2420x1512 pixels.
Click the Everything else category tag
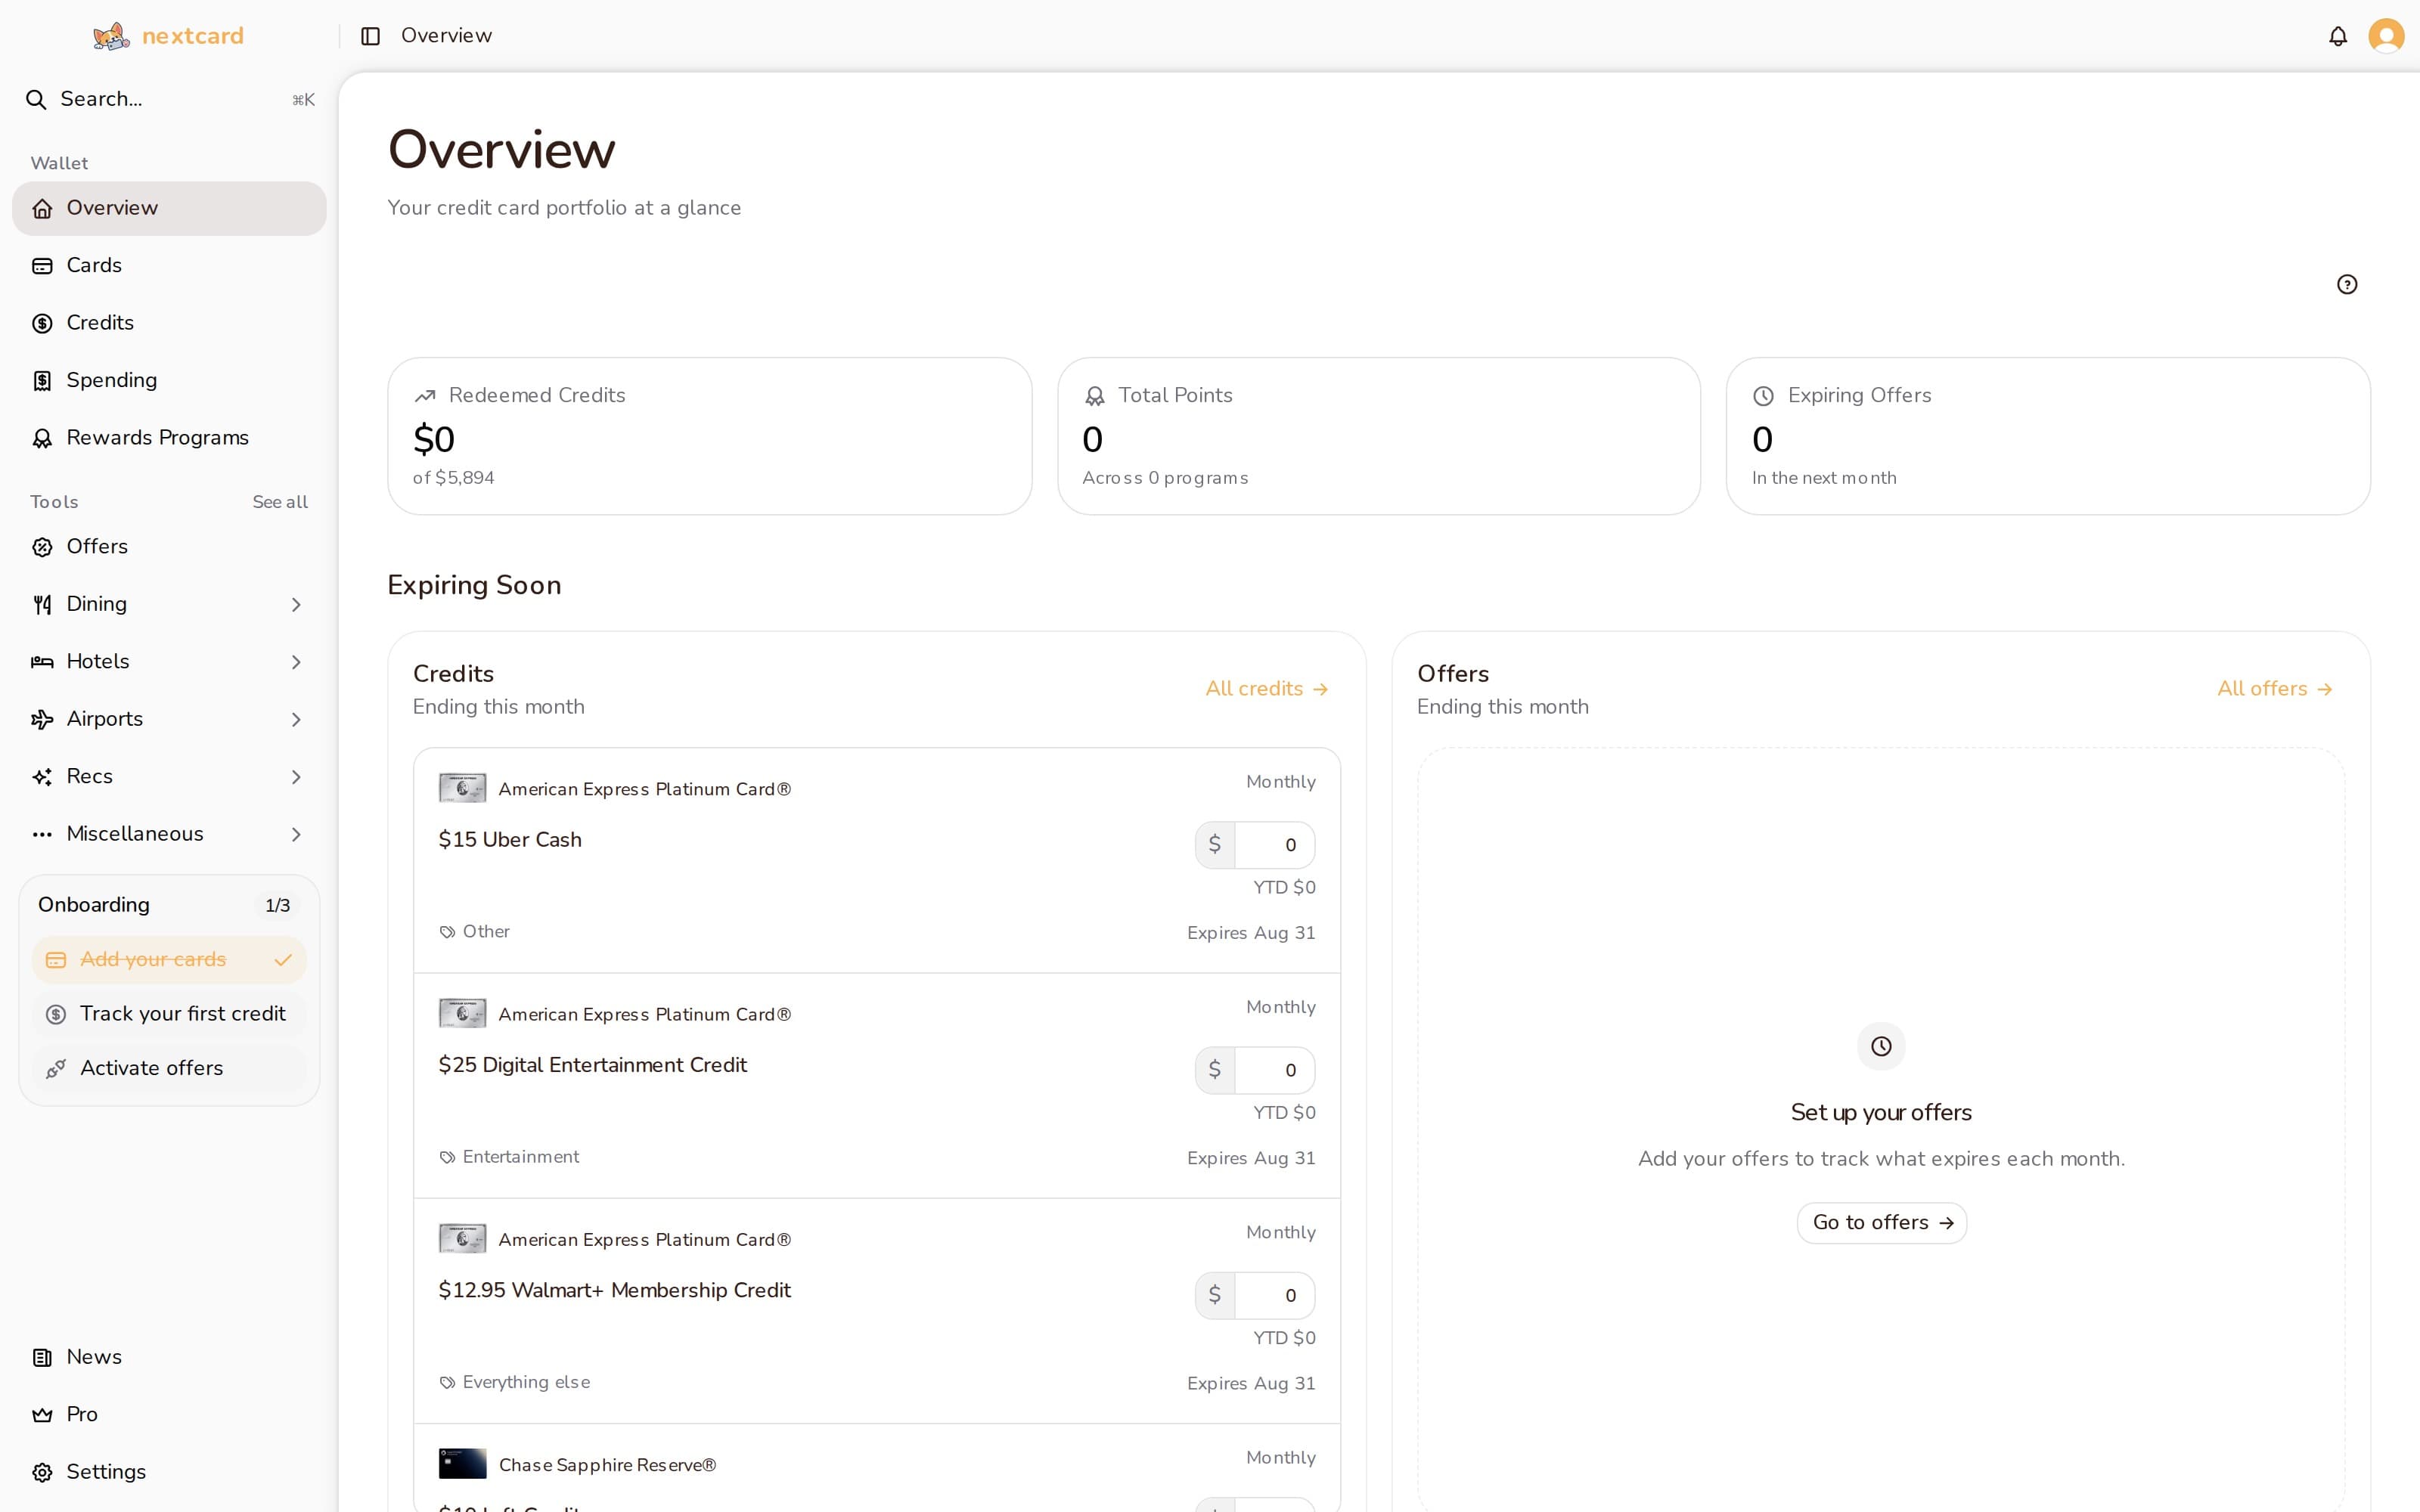point(515,1382)
